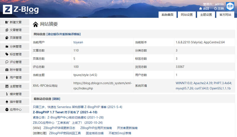Viewport: 237px width, 137px height.
Task: Select the tag management tag icon
Action: [x=7, y=54]
